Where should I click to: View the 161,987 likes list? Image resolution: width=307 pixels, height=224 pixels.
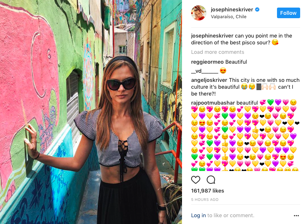click(x=207, y=191)
